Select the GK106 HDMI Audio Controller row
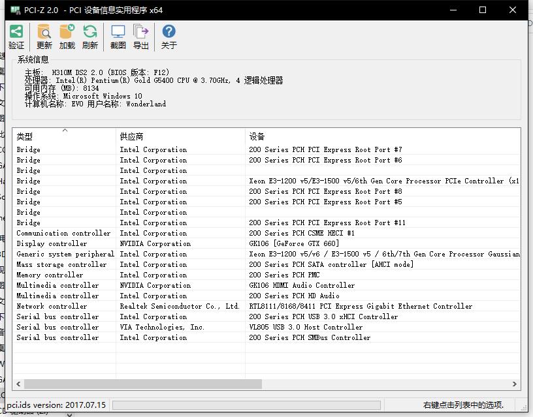The height and width of the screenshot is (417, 533). pyautogui.click(x=196, y=285)
